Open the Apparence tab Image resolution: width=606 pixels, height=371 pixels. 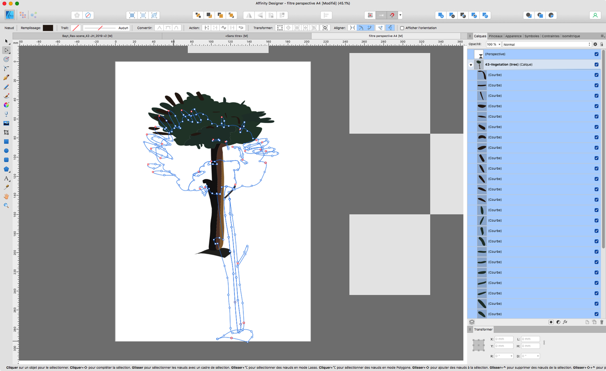513,36
